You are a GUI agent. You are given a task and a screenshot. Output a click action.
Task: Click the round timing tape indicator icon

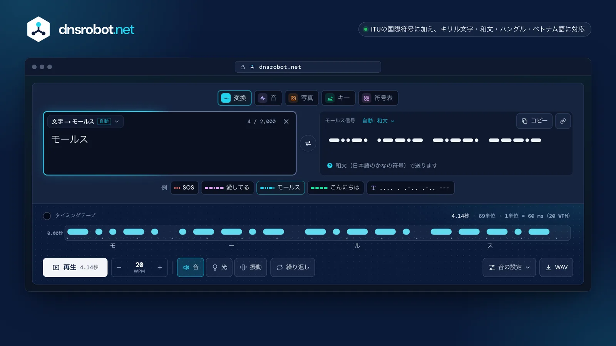pos(47,216)
